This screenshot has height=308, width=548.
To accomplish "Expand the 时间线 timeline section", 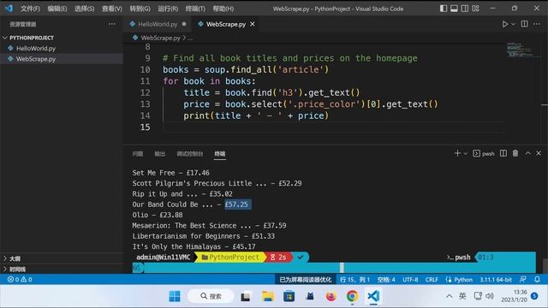I will pyautogui.click(x=17, y=269).
